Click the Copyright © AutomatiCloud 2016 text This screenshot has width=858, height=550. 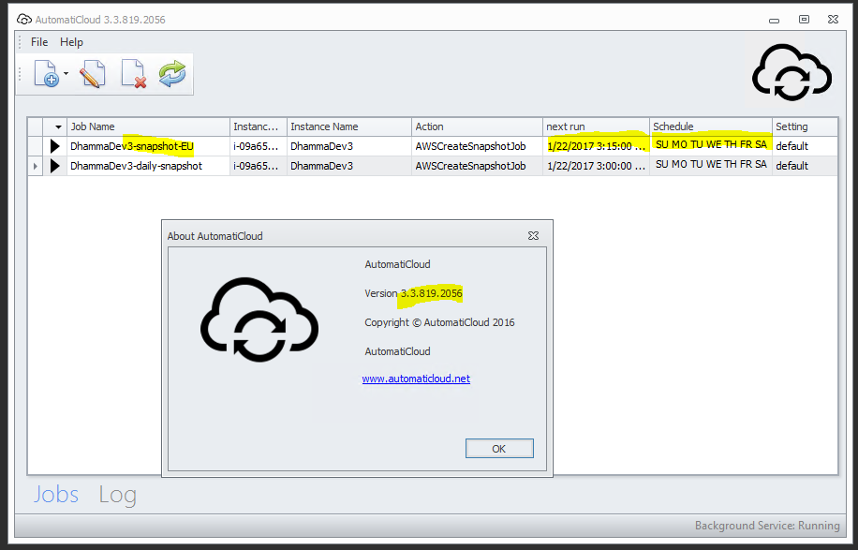click(439, 322)
